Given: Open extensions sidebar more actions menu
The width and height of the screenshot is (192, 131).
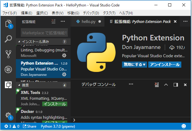Looking at the screenshot, I should coord(63,21).
